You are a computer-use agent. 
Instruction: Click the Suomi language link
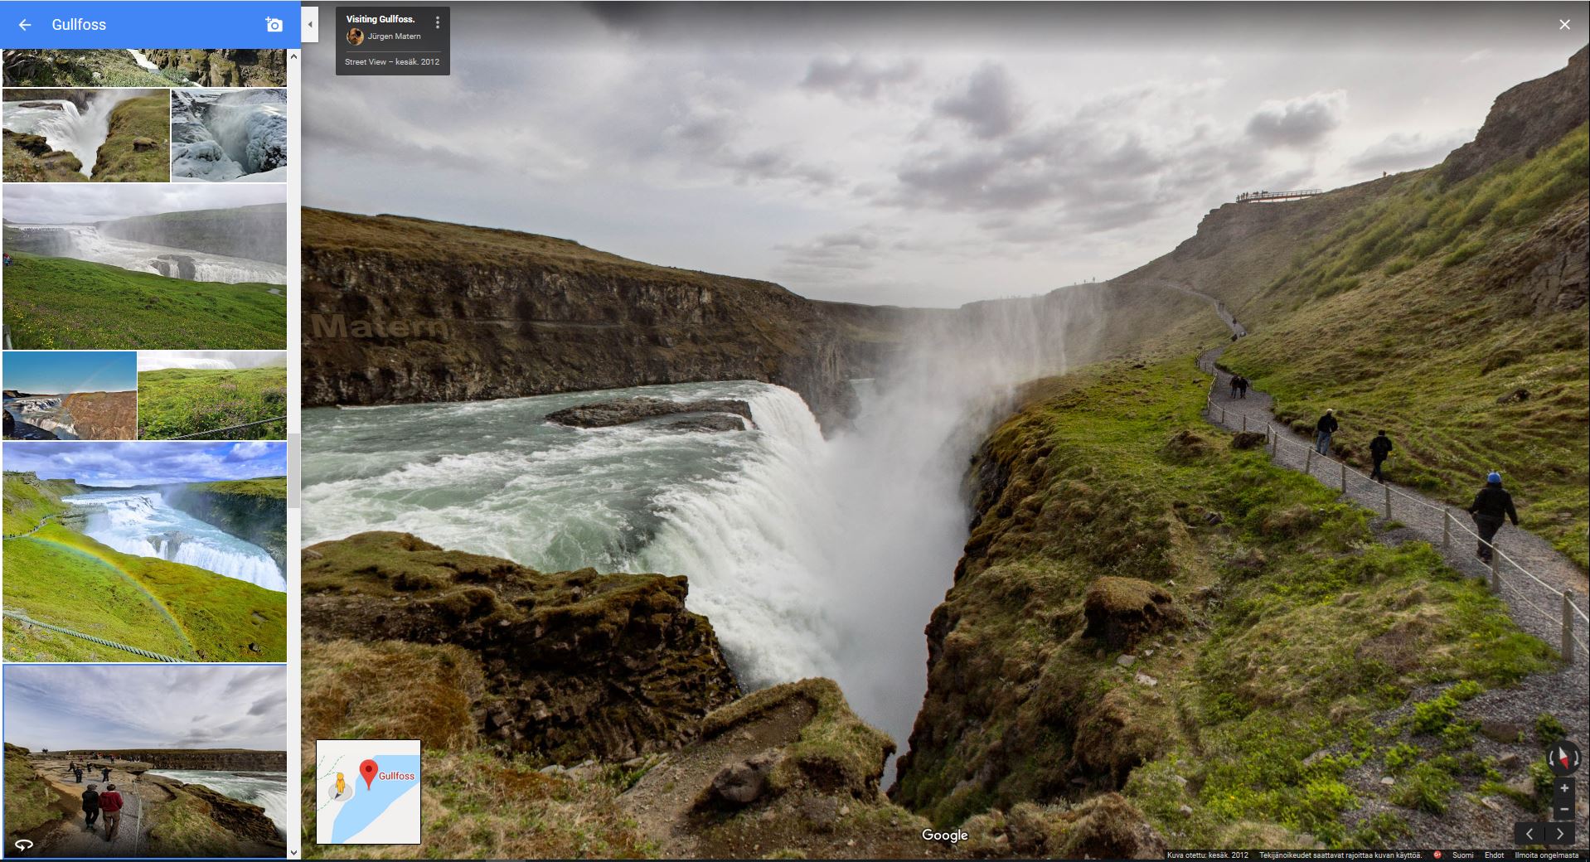click(x=1462, y=855)
